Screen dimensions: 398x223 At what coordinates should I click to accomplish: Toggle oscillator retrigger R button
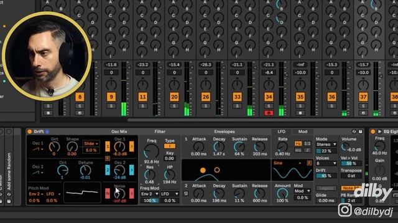(108, 159)
